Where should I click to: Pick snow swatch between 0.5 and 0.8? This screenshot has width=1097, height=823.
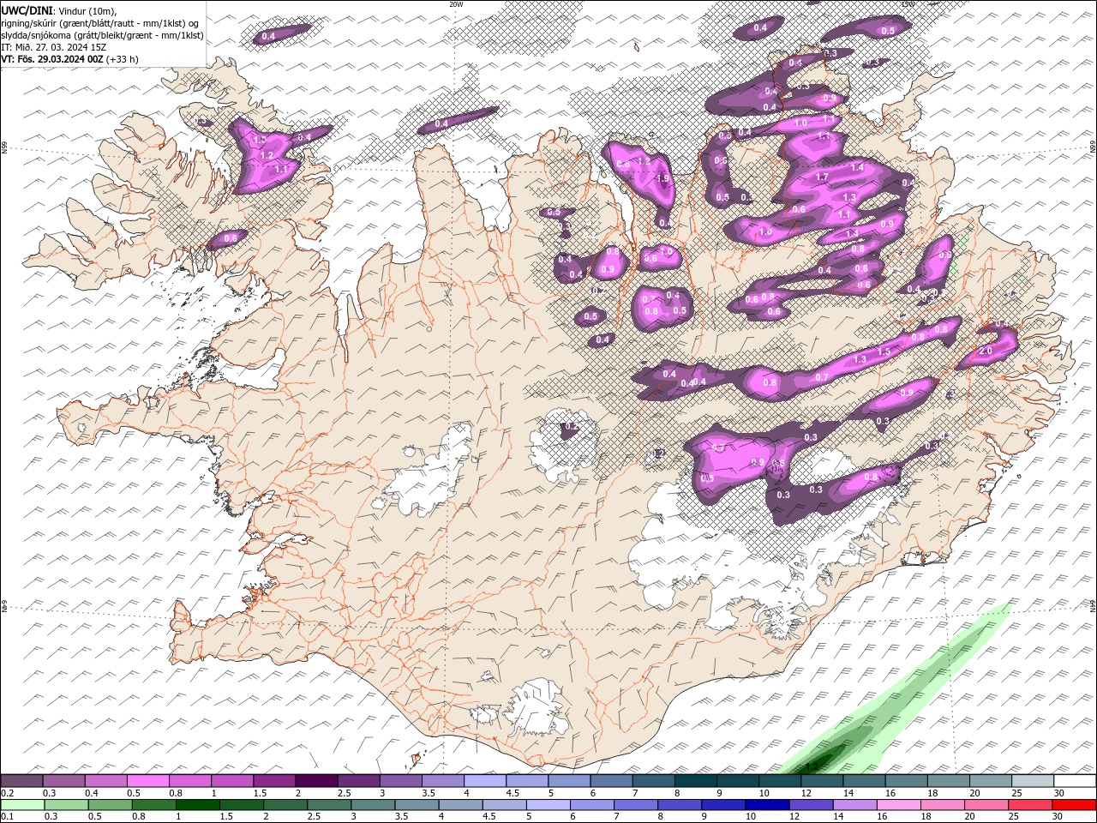(148, 781)
